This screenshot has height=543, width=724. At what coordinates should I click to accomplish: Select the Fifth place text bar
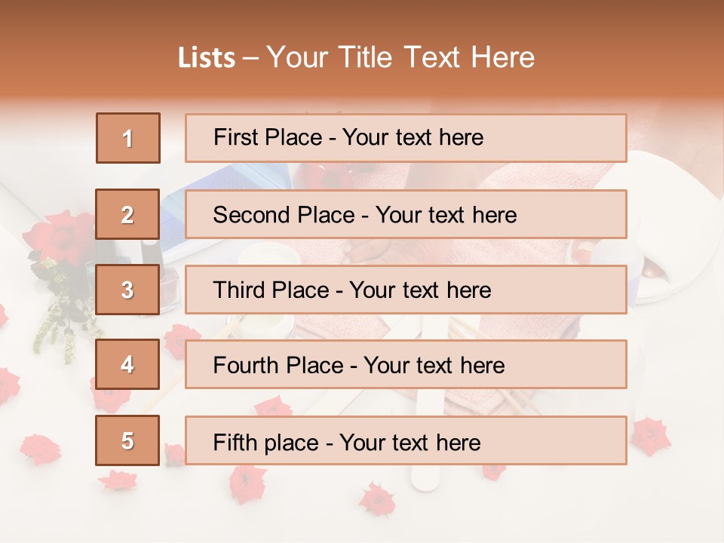click(406, 440)
